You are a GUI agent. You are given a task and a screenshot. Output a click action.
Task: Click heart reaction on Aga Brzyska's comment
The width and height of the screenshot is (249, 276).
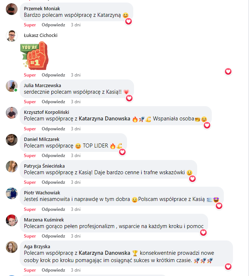coord(228,266)
